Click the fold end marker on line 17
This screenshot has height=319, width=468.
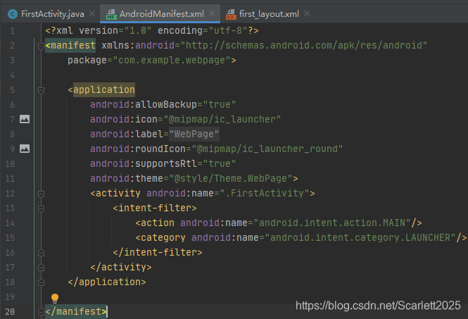42,268
